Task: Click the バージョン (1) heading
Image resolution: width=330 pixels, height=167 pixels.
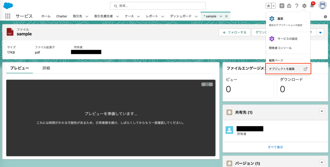Action: pyautogui.click(x=247, y=163)
